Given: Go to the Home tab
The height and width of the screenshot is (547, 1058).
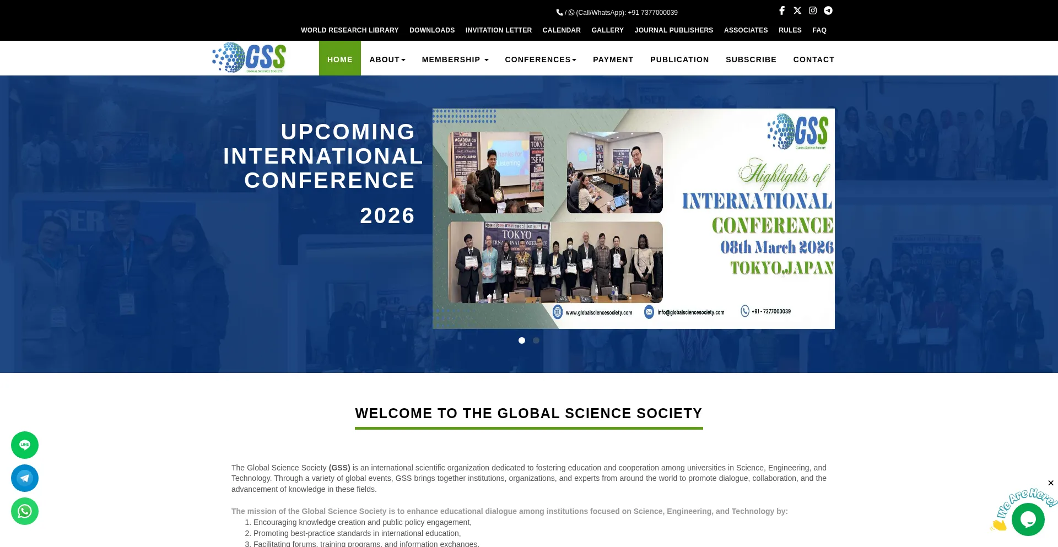Looking at the screenshot, I should pyautogui.click(x=340, y=58).
